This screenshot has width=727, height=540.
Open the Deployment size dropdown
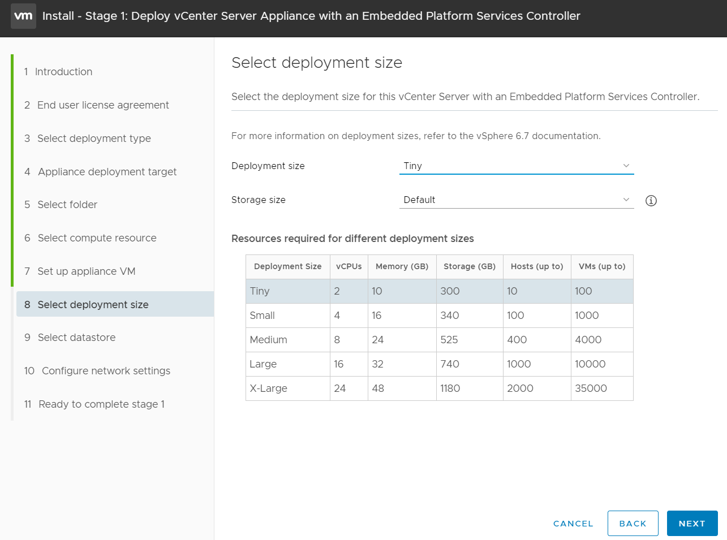pos(516,166)
